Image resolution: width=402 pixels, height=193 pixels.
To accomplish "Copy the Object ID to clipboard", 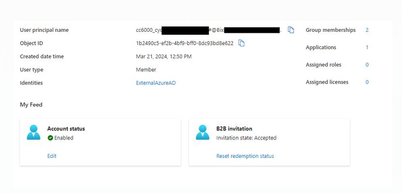I will click(241, 43).
